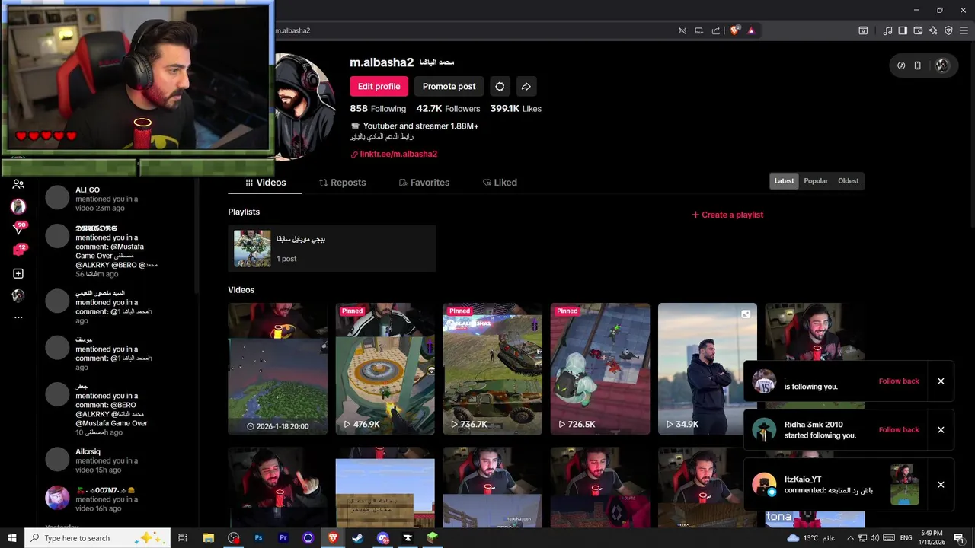975x548 pixels.
Task: Open the More three-dots sidebar menu
Action: (x=18, y=317)
